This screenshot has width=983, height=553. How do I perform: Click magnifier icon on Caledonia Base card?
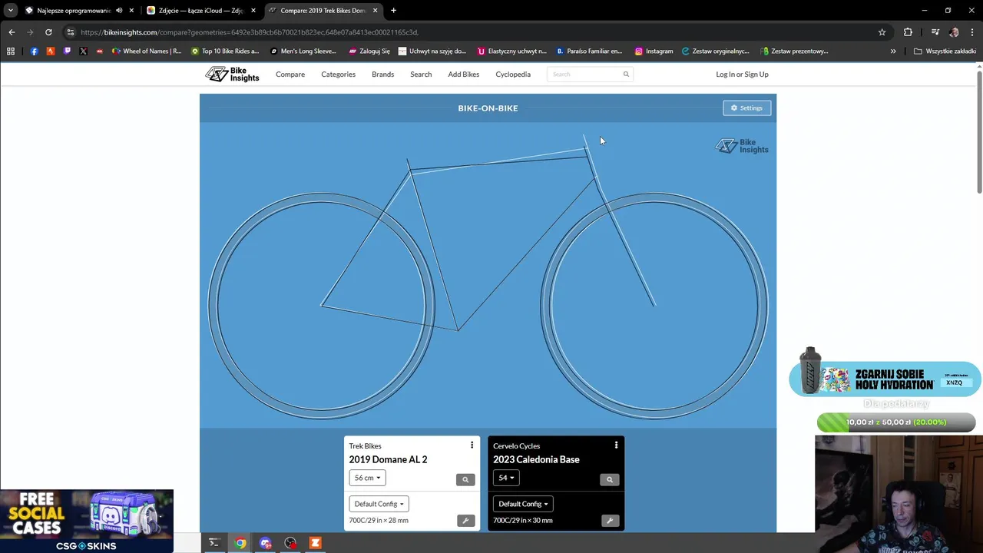[x=610, y=479]
